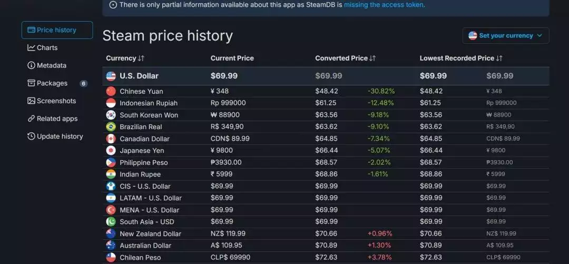Open the Update history page
Screen dimensions: 569x264
[x=60, y=136]
